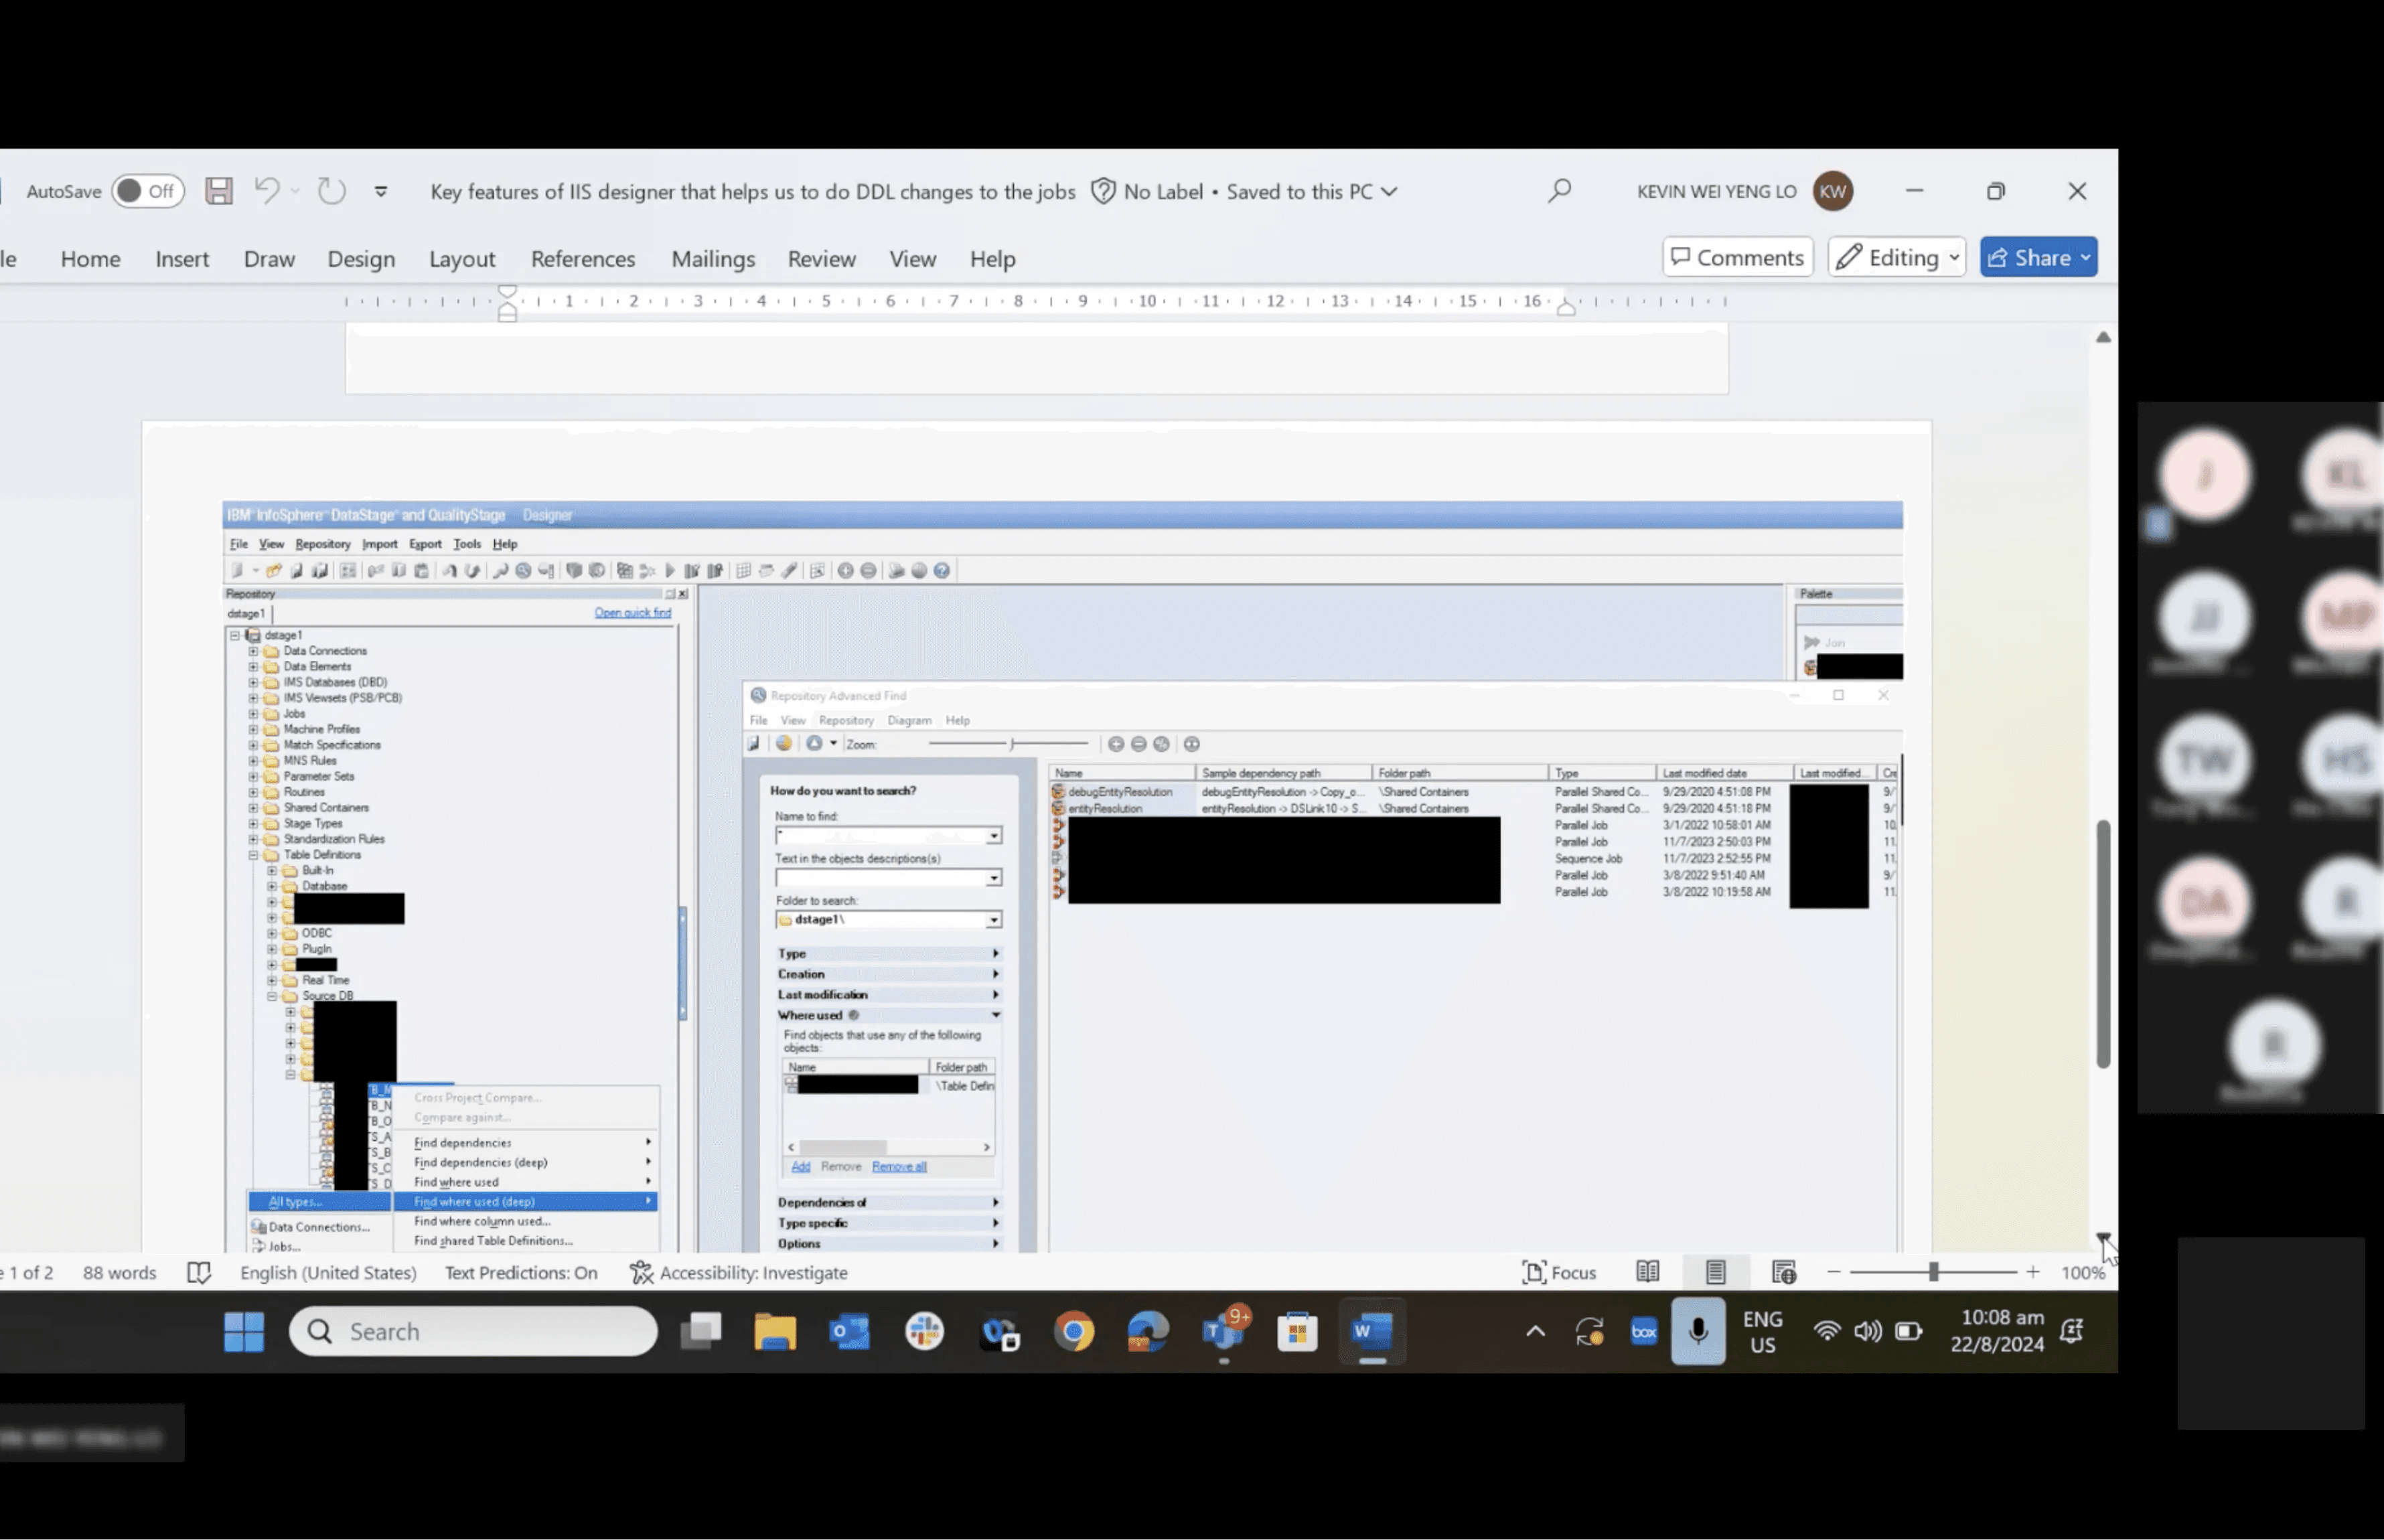Click the Word zoom slider handle
The image size is (2384, 1540).
pyautogui.click(x=1933, y=1272)
